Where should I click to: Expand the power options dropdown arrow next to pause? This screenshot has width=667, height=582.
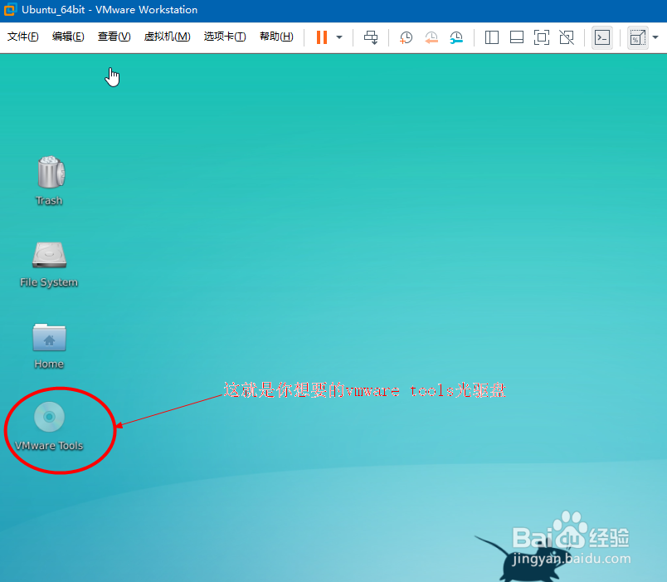[x=339, y=37]
